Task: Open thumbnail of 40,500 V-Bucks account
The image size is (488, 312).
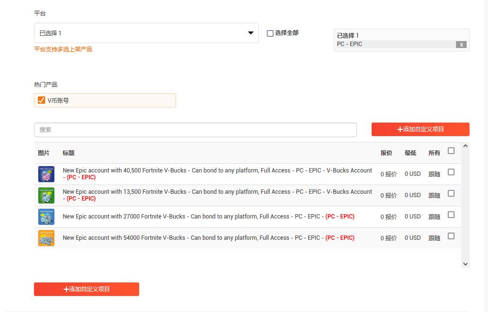Action: click(47, 174)
